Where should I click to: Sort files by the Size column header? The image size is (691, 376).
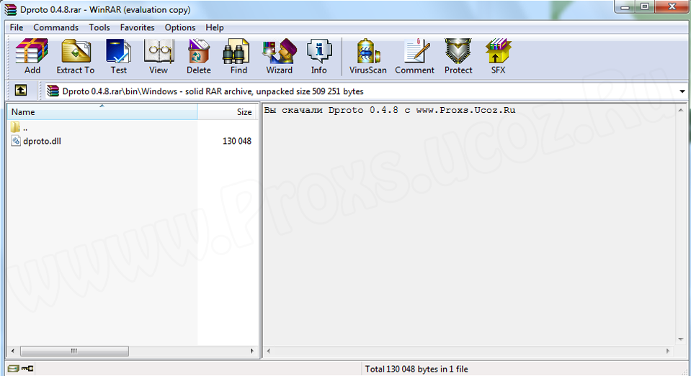(228, 111)
